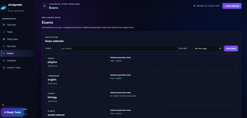
Task: Click the REAL SAVED DATES label
Action: click(x=51, y=18)
